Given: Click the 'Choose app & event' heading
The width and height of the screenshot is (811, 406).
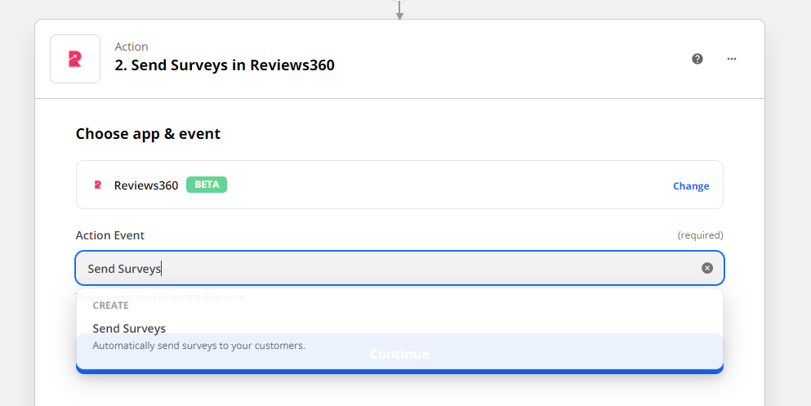Looking at the screenshot, I should pyautogui.click(x=148, y=133).
